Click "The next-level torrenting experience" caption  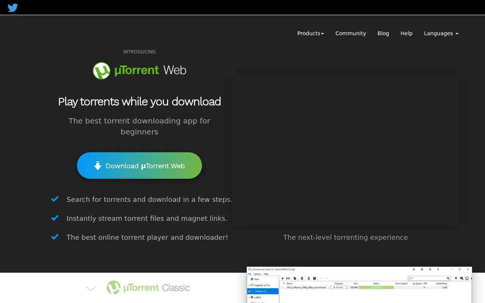346,237
